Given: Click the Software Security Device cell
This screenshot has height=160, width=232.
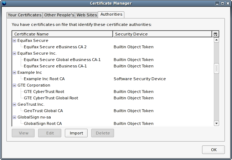Looking at the screenshot, I should pos(140,79).
